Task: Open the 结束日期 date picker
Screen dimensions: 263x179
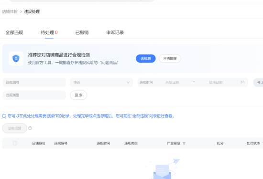Action: pyautogui.click(x=216, y=82)
